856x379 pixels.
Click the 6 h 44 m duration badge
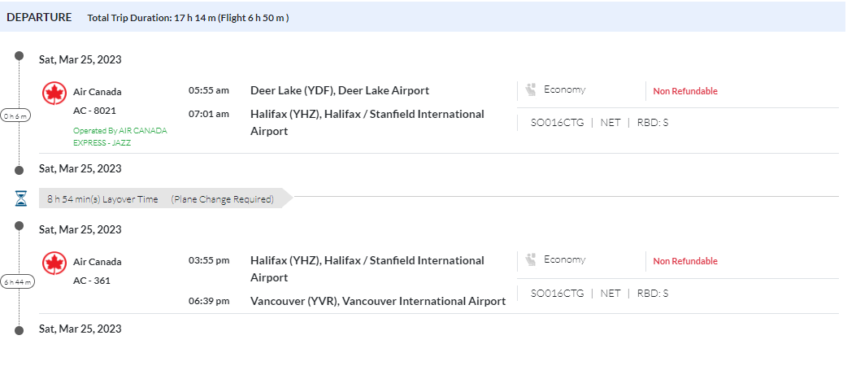pos(18,282)
